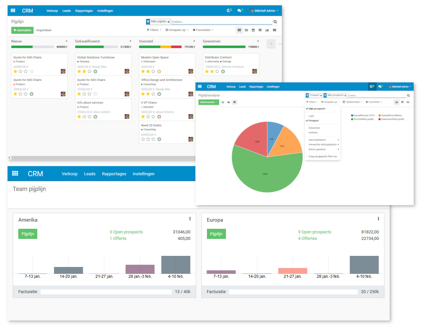Click the green Aanmaken button
This screenshot has width=425, height=328.
click(x=23, y=30)
